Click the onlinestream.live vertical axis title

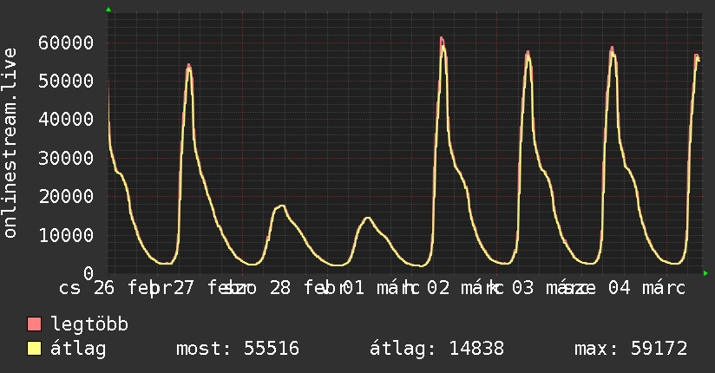click(10, 143)
